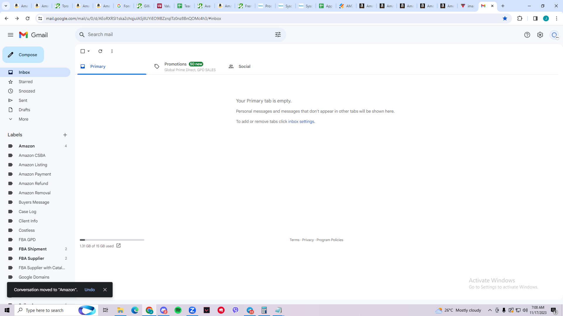Toggle the Chrome side panel
The width and height of the screenshot is (563, 316).
pyautogui.click(x=535, y=18)
